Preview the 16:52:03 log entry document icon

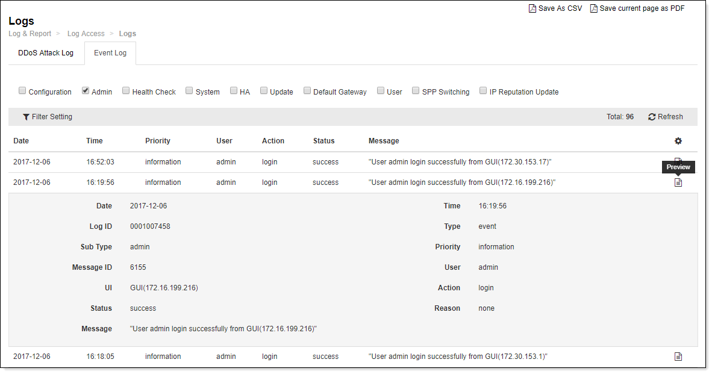678,161
